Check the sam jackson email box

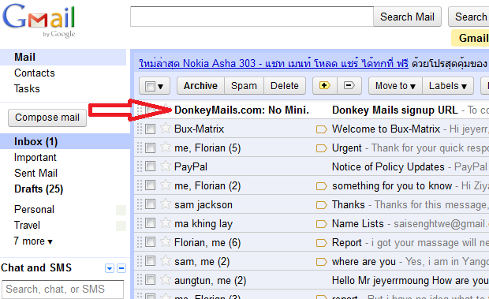click(x=150, y=204)
